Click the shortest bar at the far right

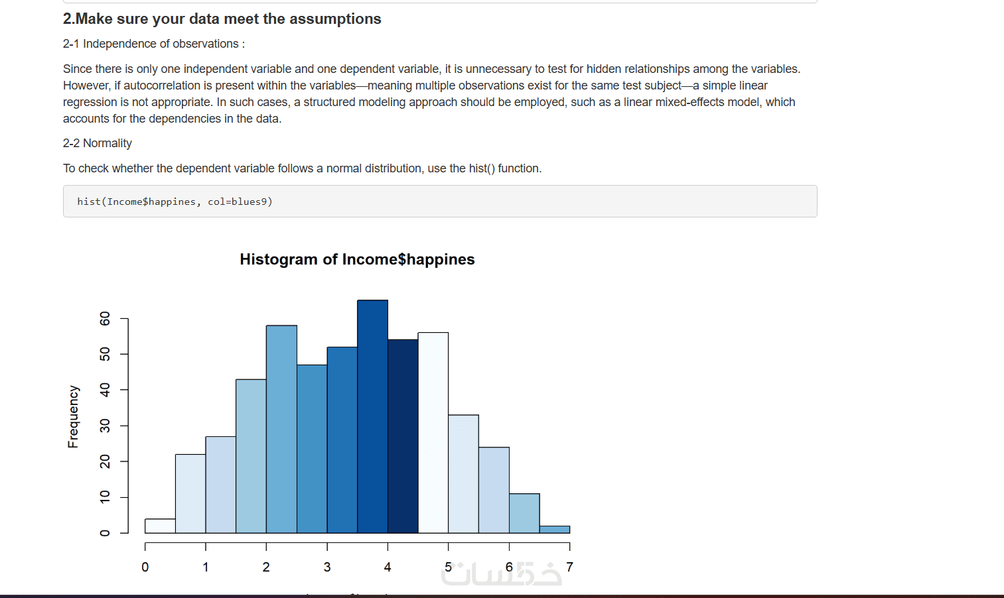point(555,529)
